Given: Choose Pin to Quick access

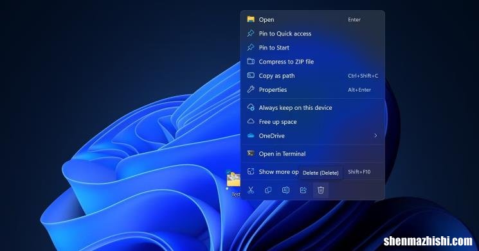Looking at the screenshot, I should click(x=312, y=33).
